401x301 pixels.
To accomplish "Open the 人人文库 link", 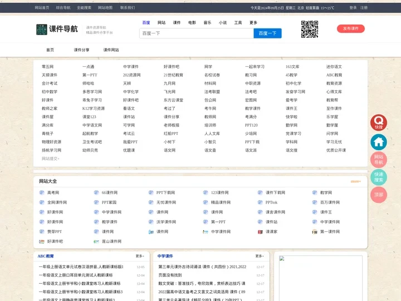I will 212,134.
